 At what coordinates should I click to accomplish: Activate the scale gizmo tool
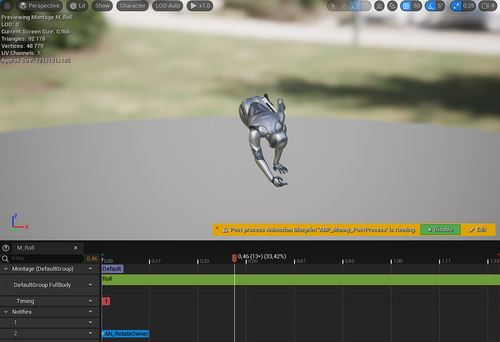[366, 6]
